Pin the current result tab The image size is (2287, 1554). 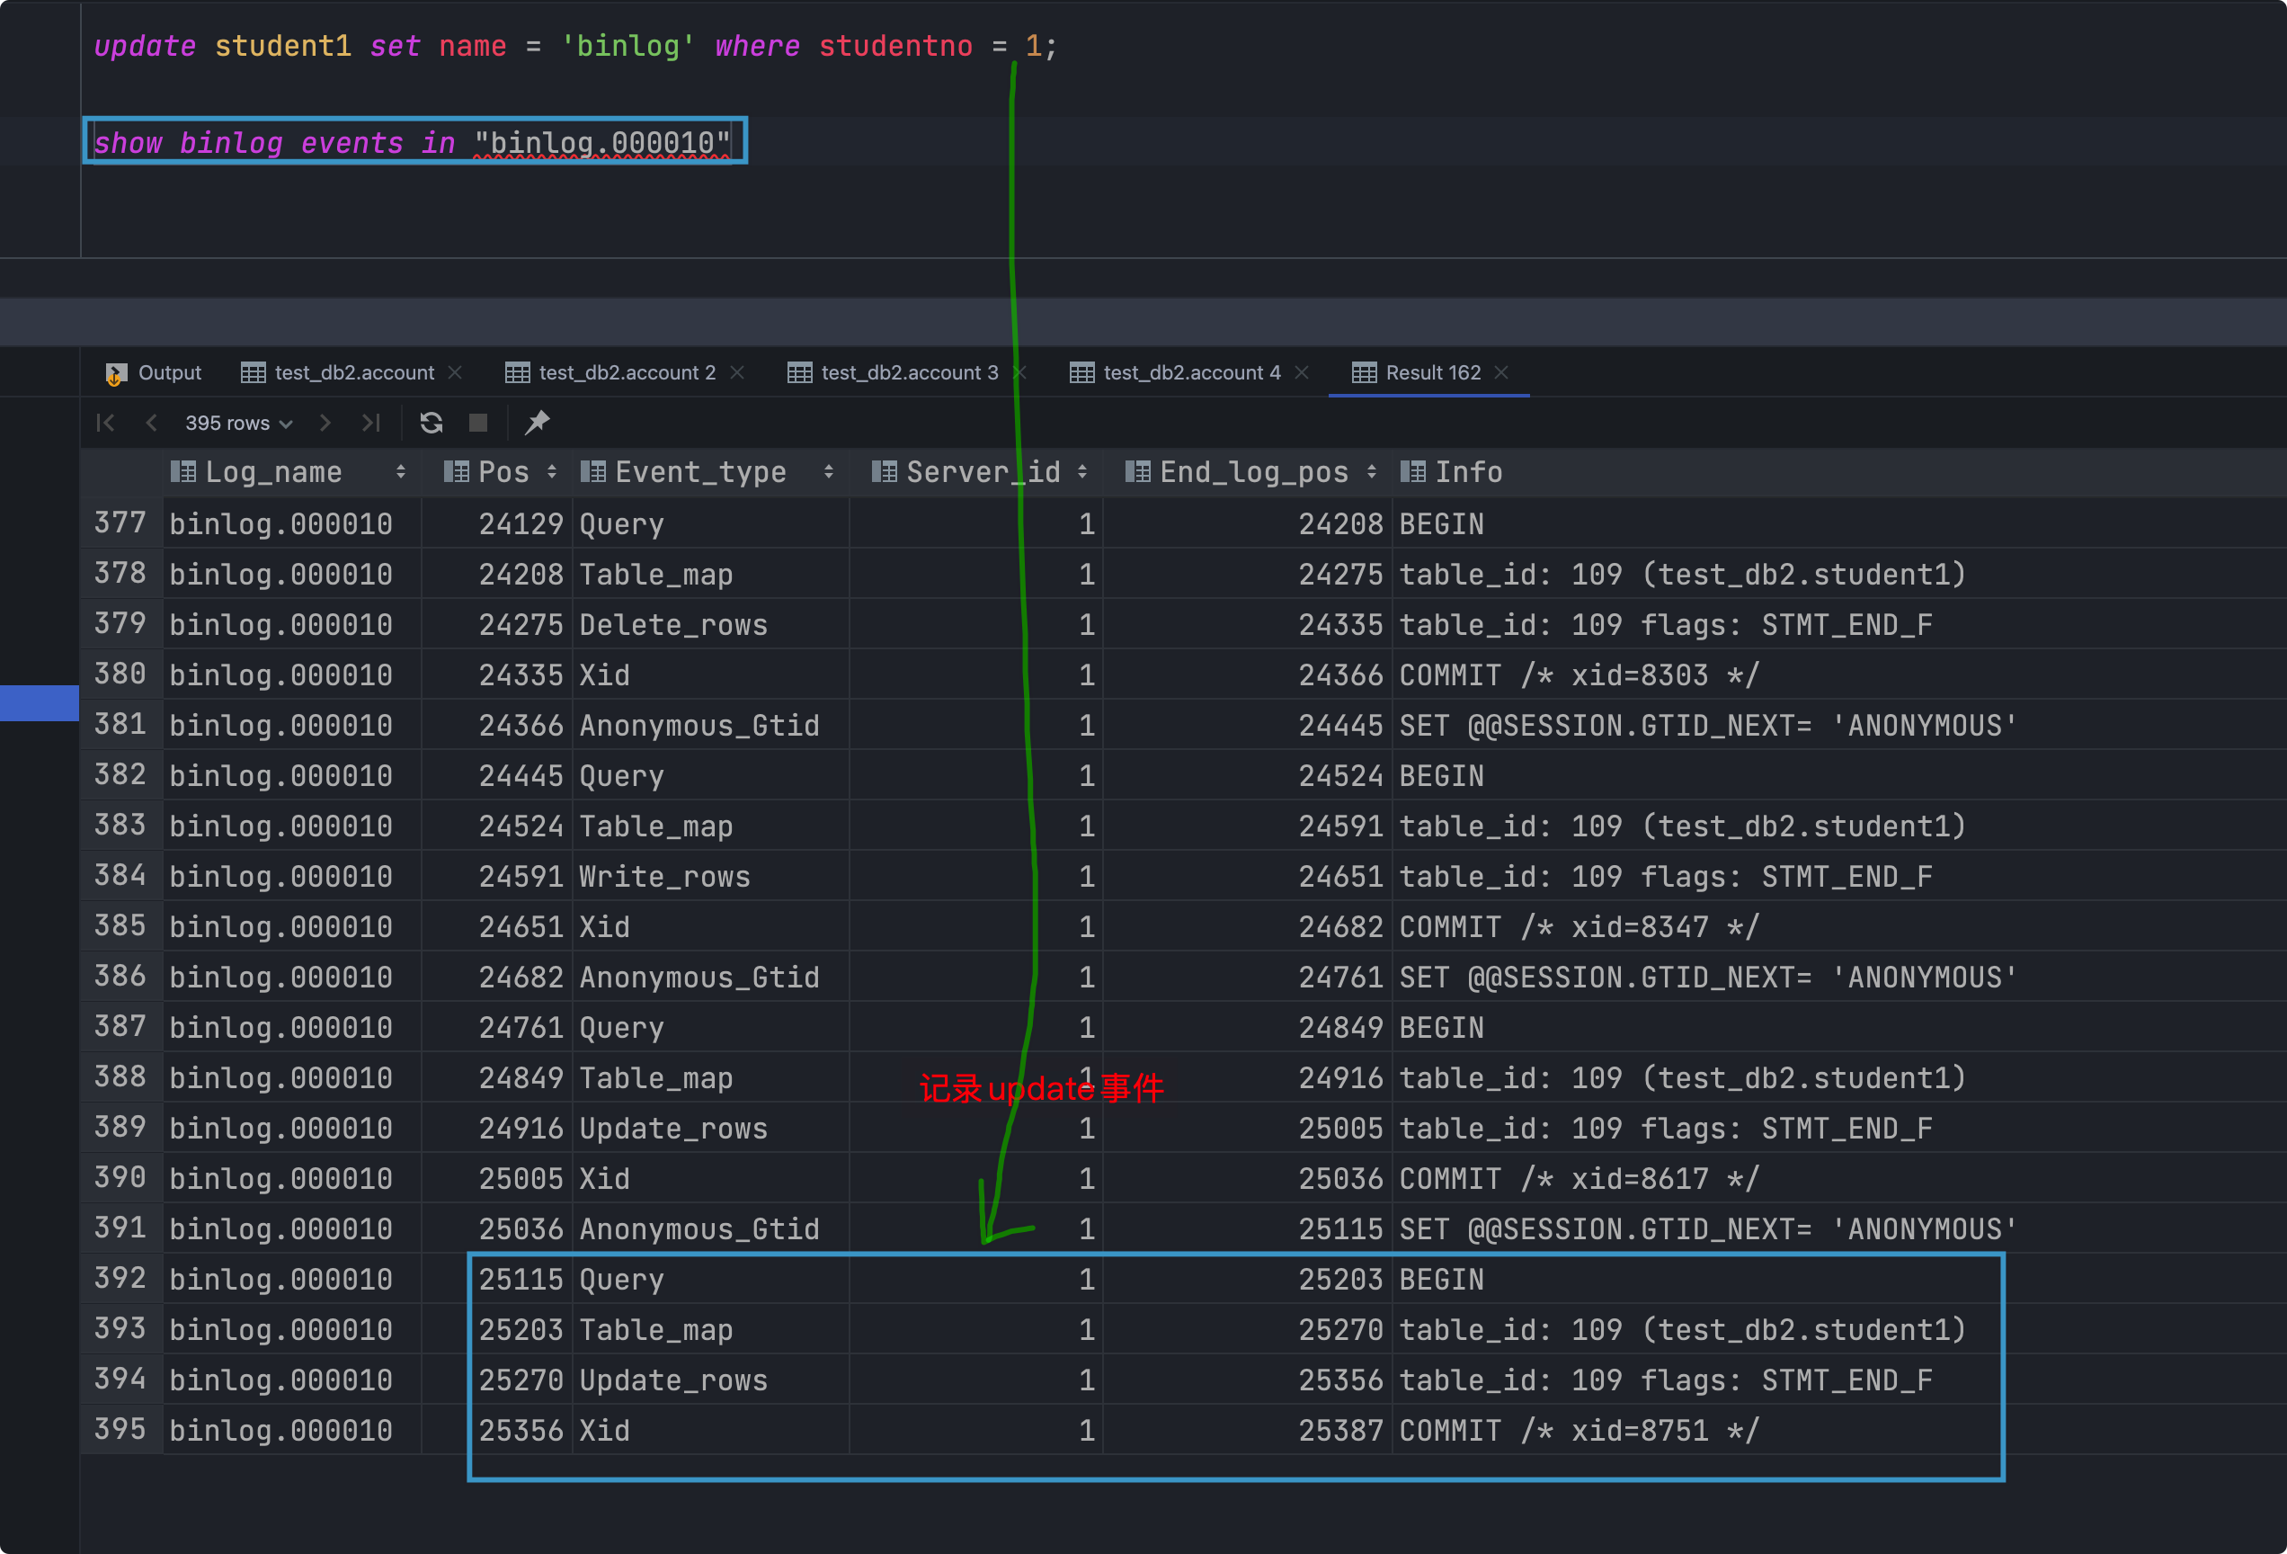(x=538, y=424)
